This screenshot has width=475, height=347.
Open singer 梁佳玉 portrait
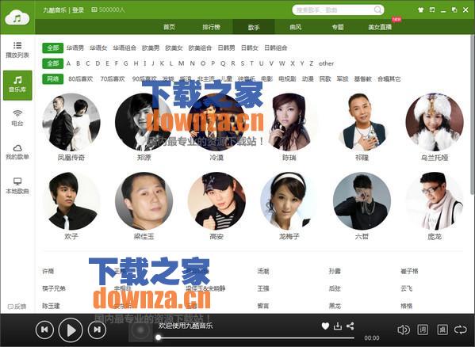point(144,201)
